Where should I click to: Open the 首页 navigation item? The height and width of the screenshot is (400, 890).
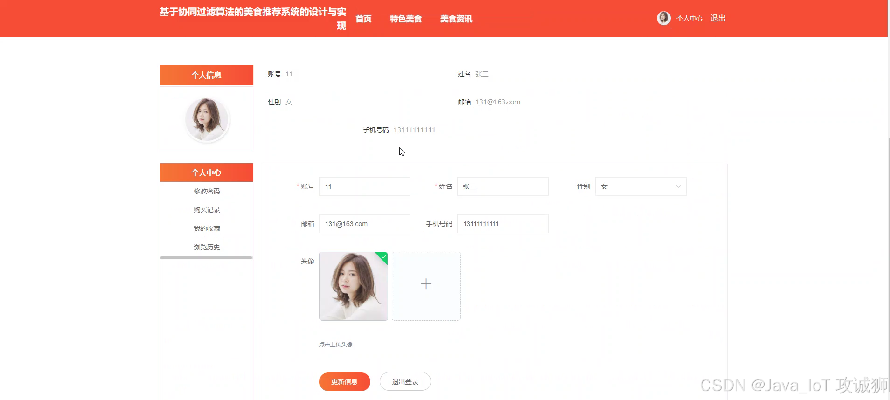pyautogui.click(x=363, y=19)
